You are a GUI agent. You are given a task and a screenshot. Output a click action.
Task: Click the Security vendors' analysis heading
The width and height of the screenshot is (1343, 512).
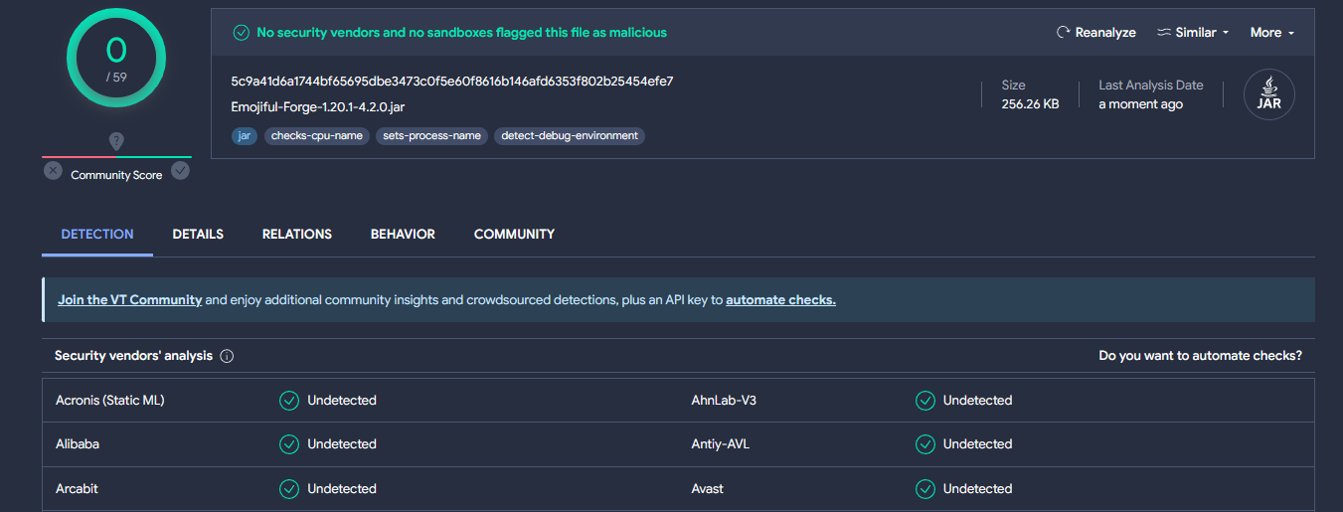coord(133,356)
